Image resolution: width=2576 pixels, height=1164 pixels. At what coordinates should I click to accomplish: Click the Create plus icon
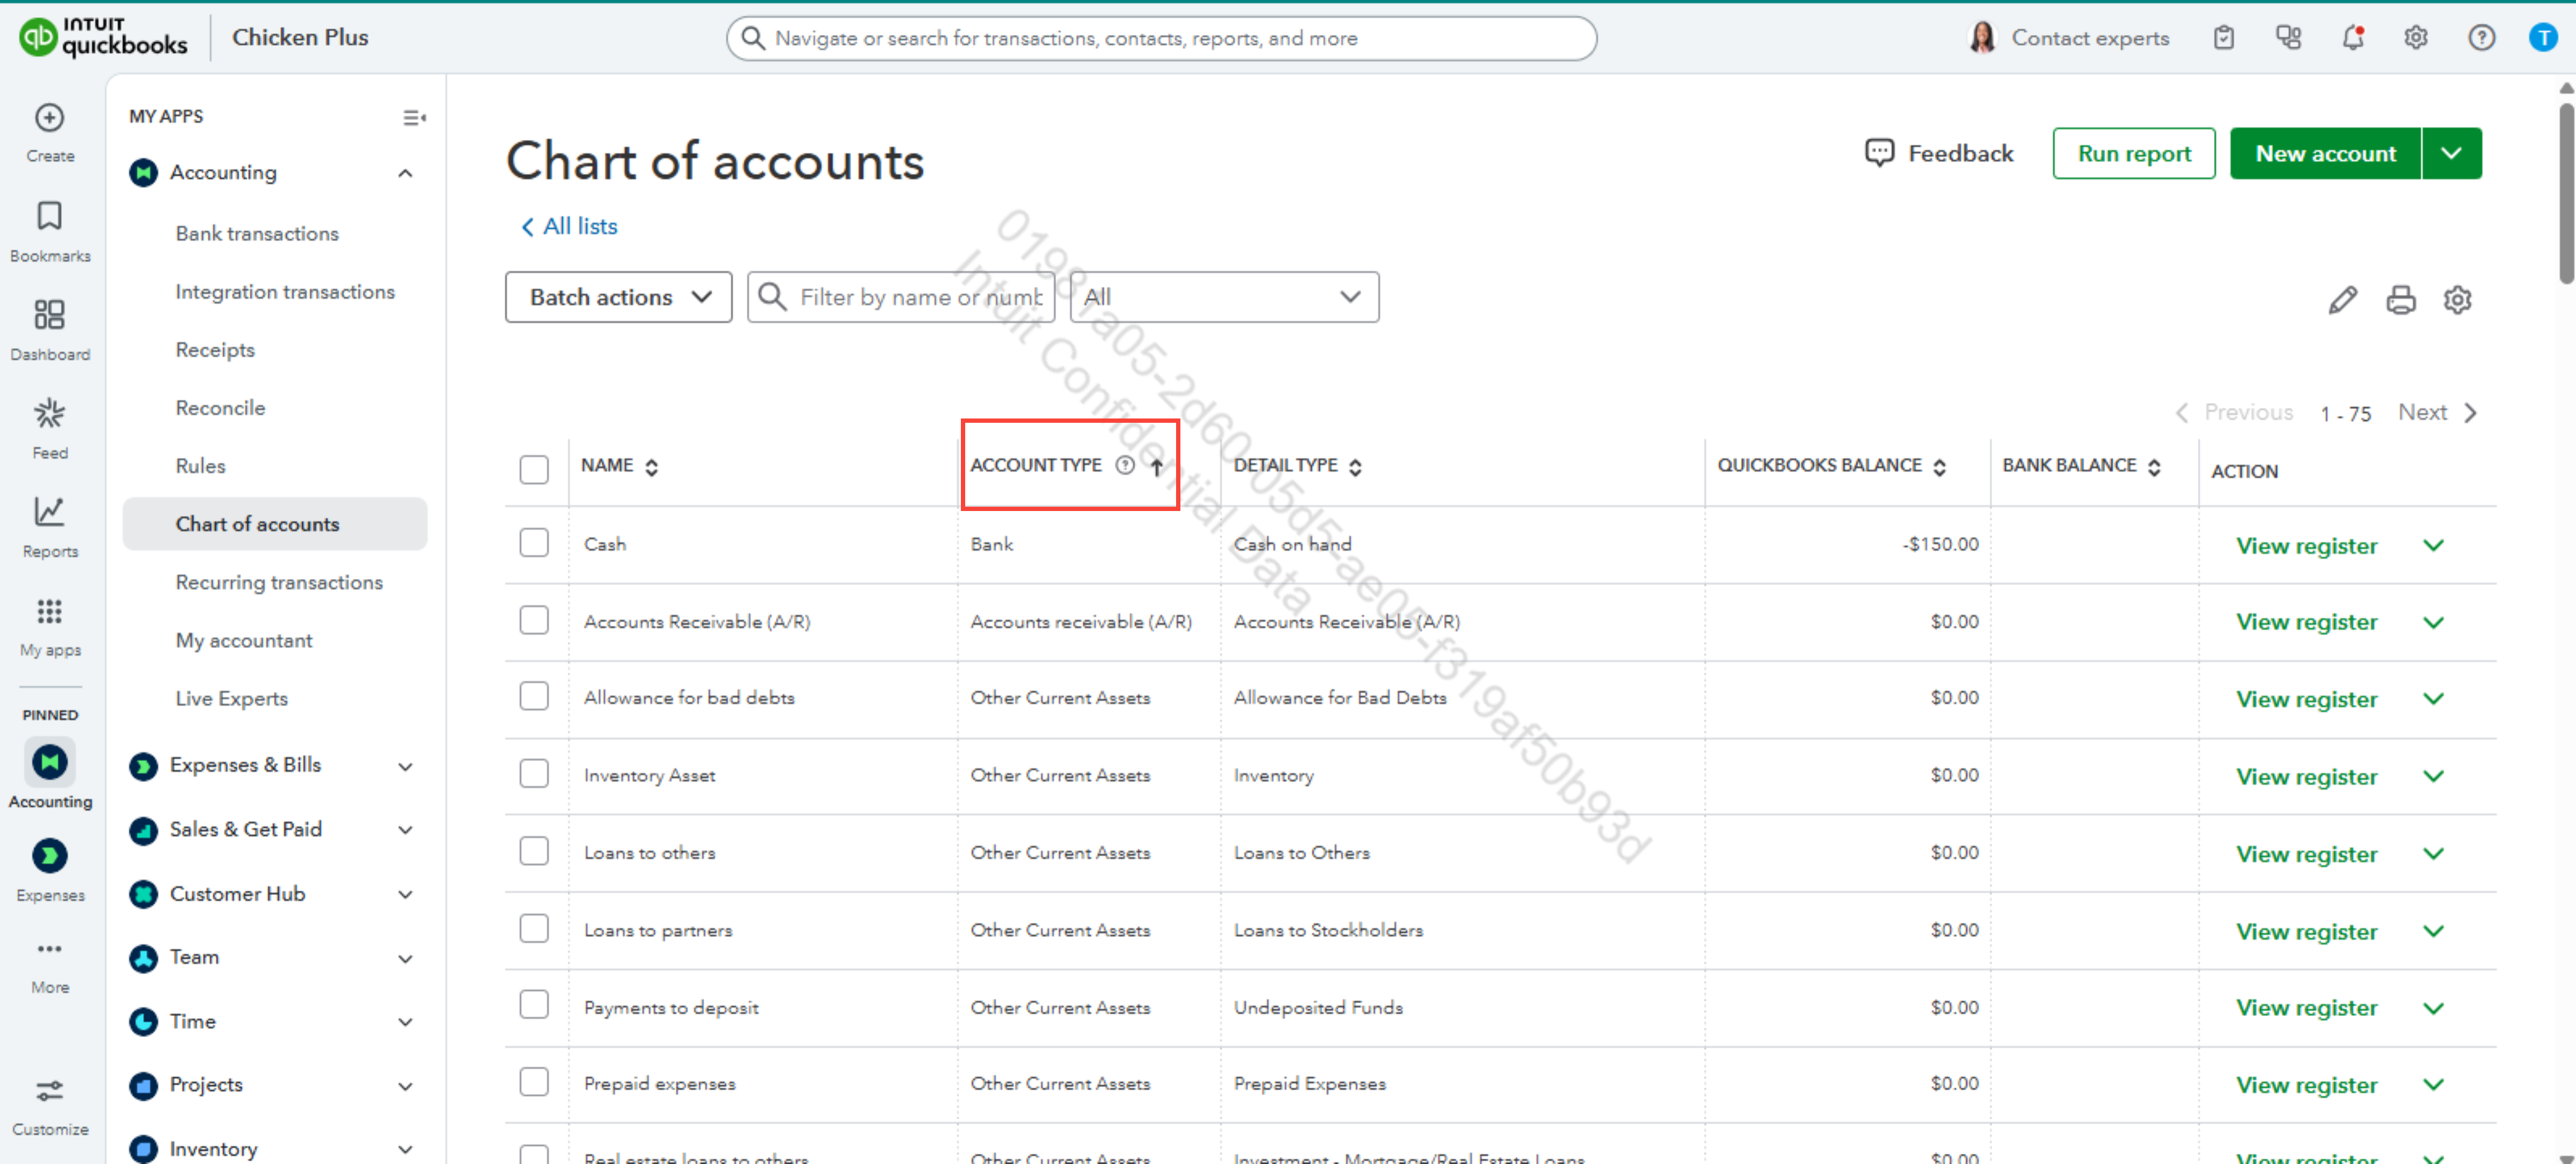click(x=49, y=118)
